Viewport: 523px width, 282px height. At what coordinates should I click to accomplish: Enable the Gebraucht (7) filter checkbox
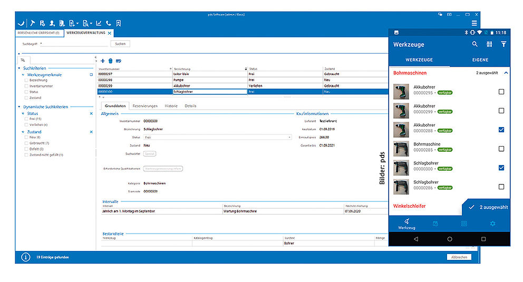pos(26,143)
